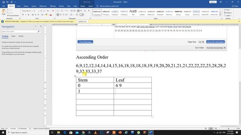Viewport: 241px width, 135px height.
Task: Activate the Format Painter tool
Action: pos(13,16)
